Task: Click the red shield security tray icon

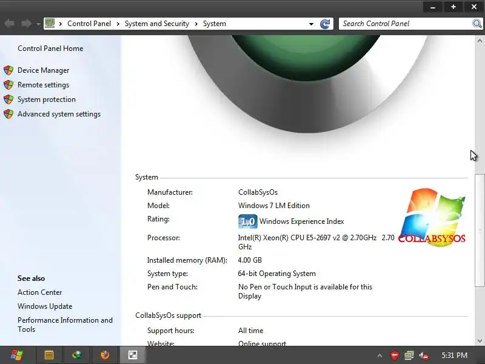Action: pos(395,356)
